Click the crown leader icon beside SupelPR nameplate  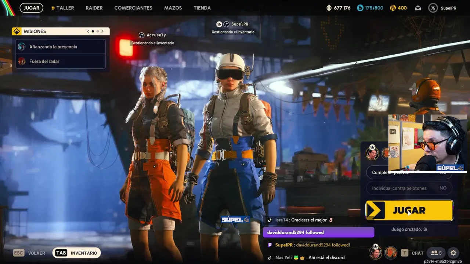219,24
